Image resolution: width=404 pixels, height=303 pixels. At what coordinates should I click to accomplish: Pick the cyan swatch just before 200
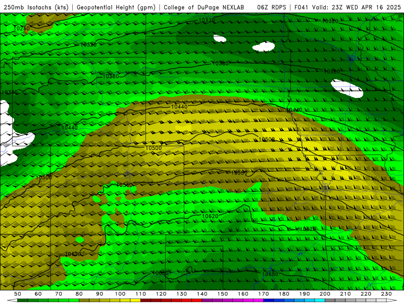[x=320, y=300]
